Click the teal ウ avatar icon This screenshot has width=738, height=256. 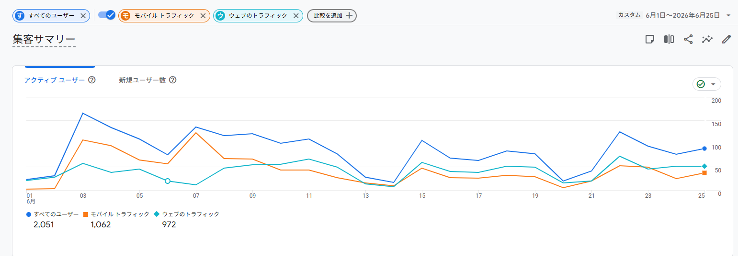tap(220, 16)
